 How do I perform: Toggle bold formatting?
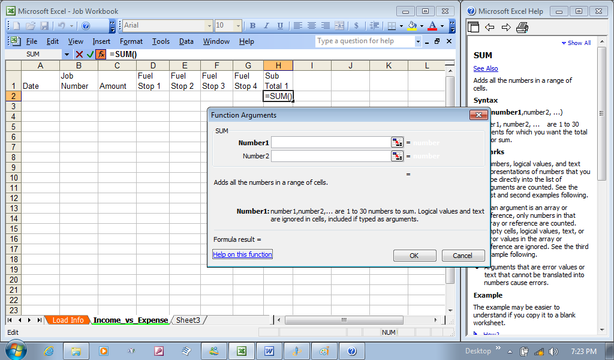tap(252, 26)
